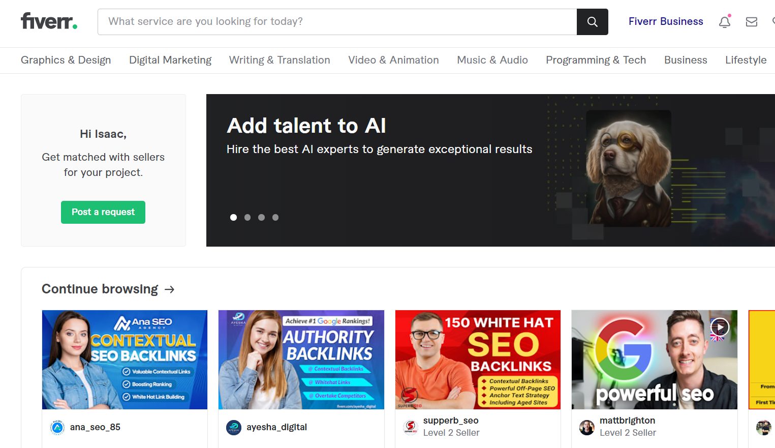
Task: Click 'Hire the best AI experts' subtitle
Action: (x=379, y=149)
